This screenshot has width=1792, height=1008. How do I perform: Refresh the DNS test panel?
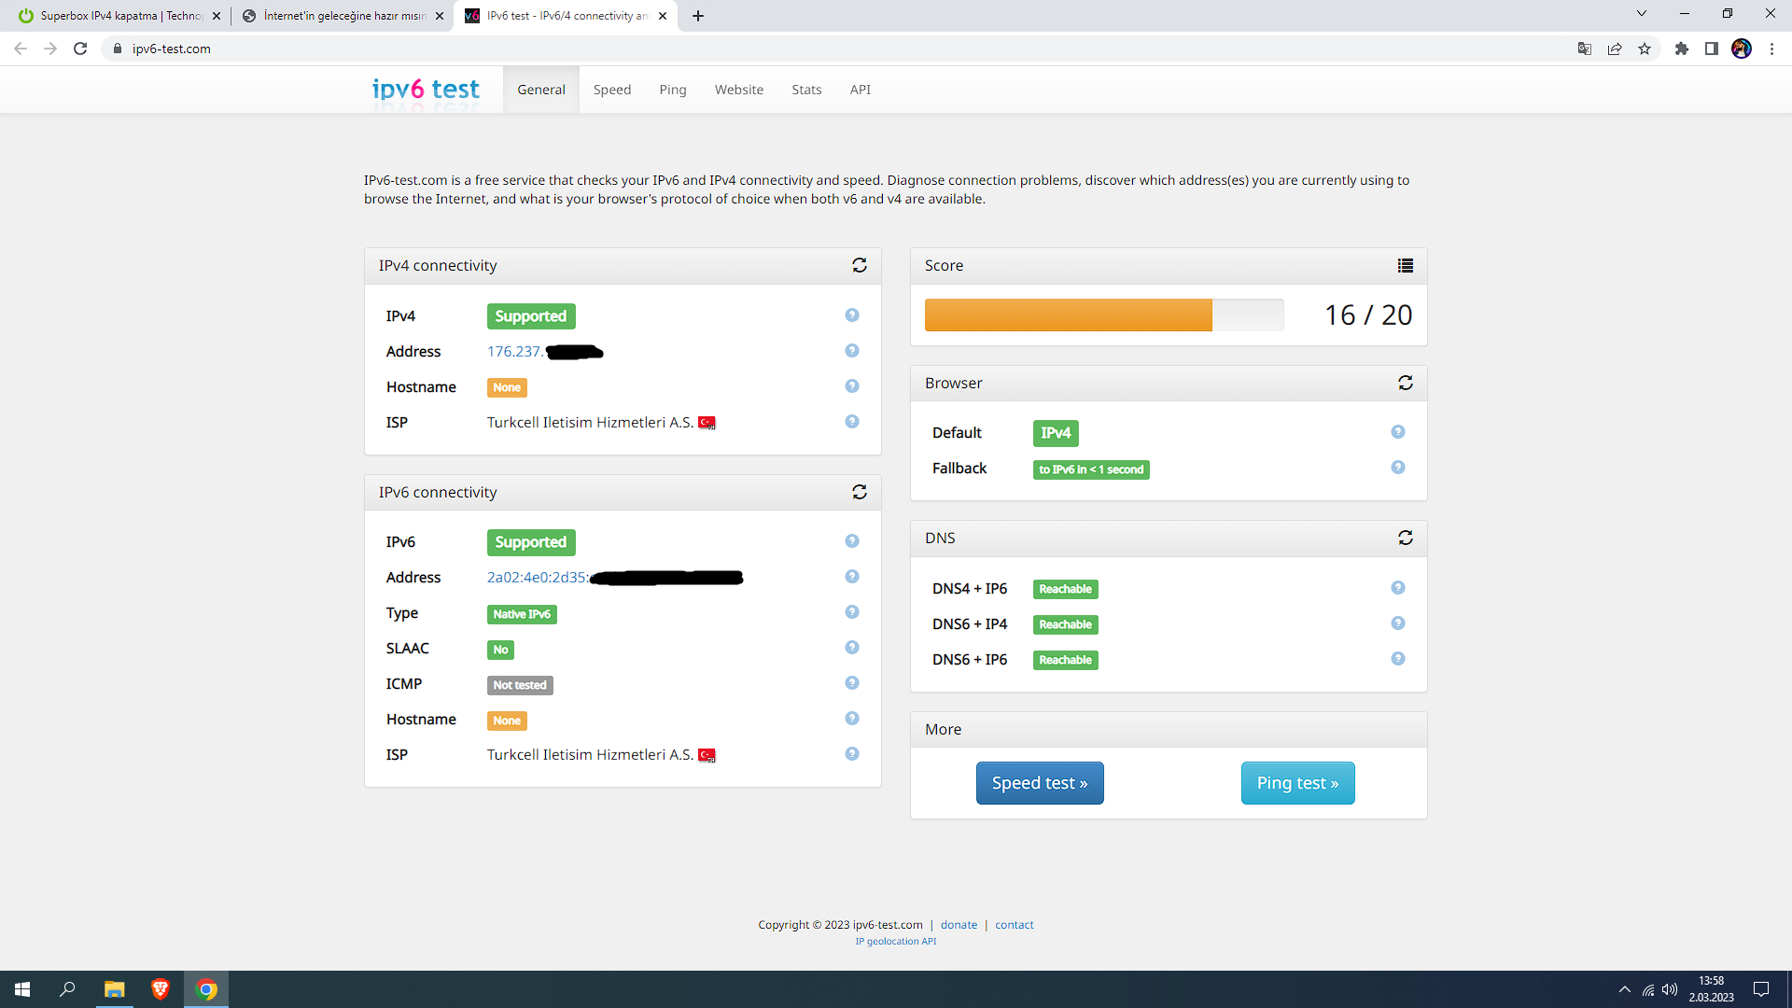point(1406,538)
